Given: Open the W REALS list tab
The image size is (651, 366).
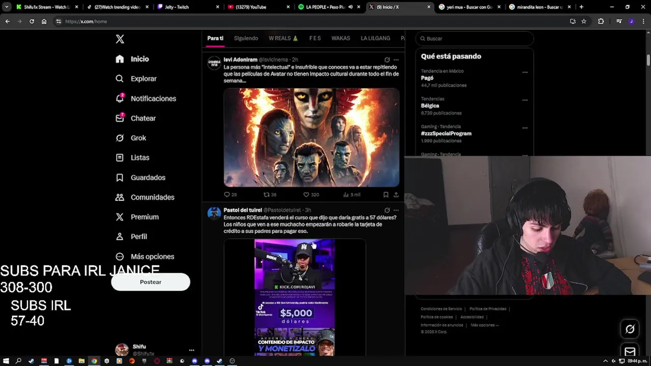Looking at the screenshot, I should point(283,38).
